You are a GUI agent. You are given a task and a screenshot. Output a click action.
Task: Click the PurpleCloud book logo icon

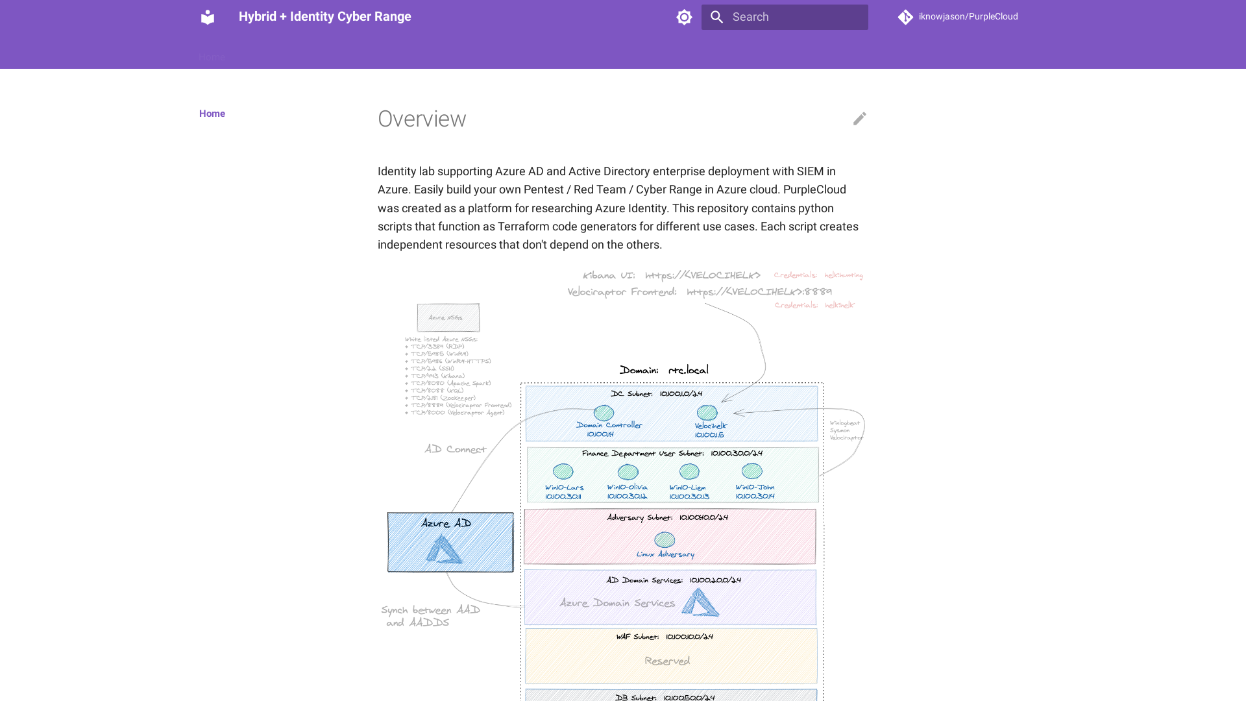[208, 17]
